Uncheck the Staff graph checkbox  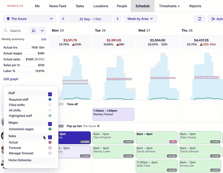pyautogui.click(x=50, y=94)
